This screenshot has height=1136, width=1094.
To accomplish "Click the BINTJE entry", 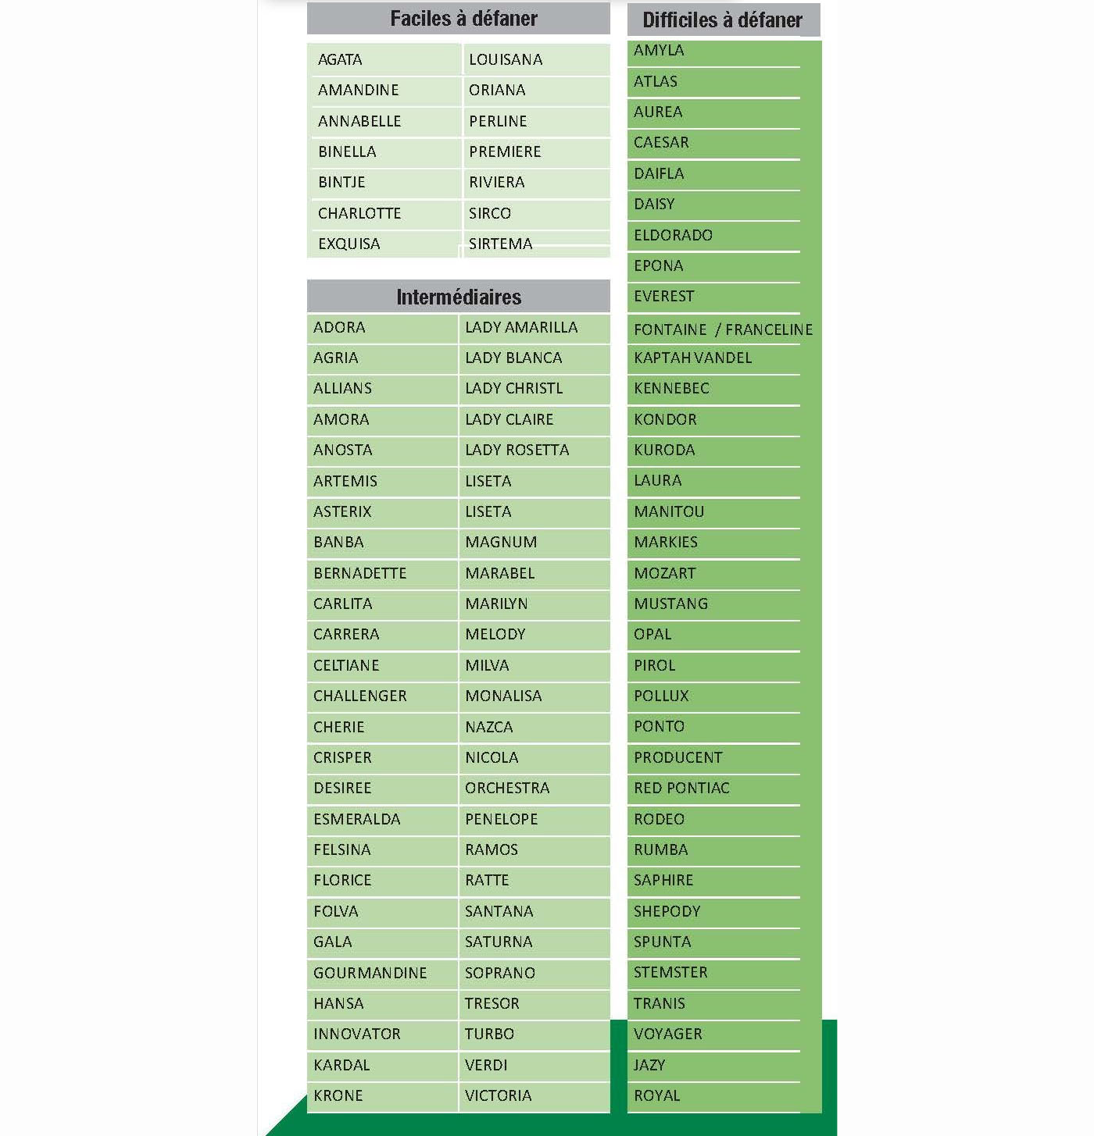I will pos(384,182).
